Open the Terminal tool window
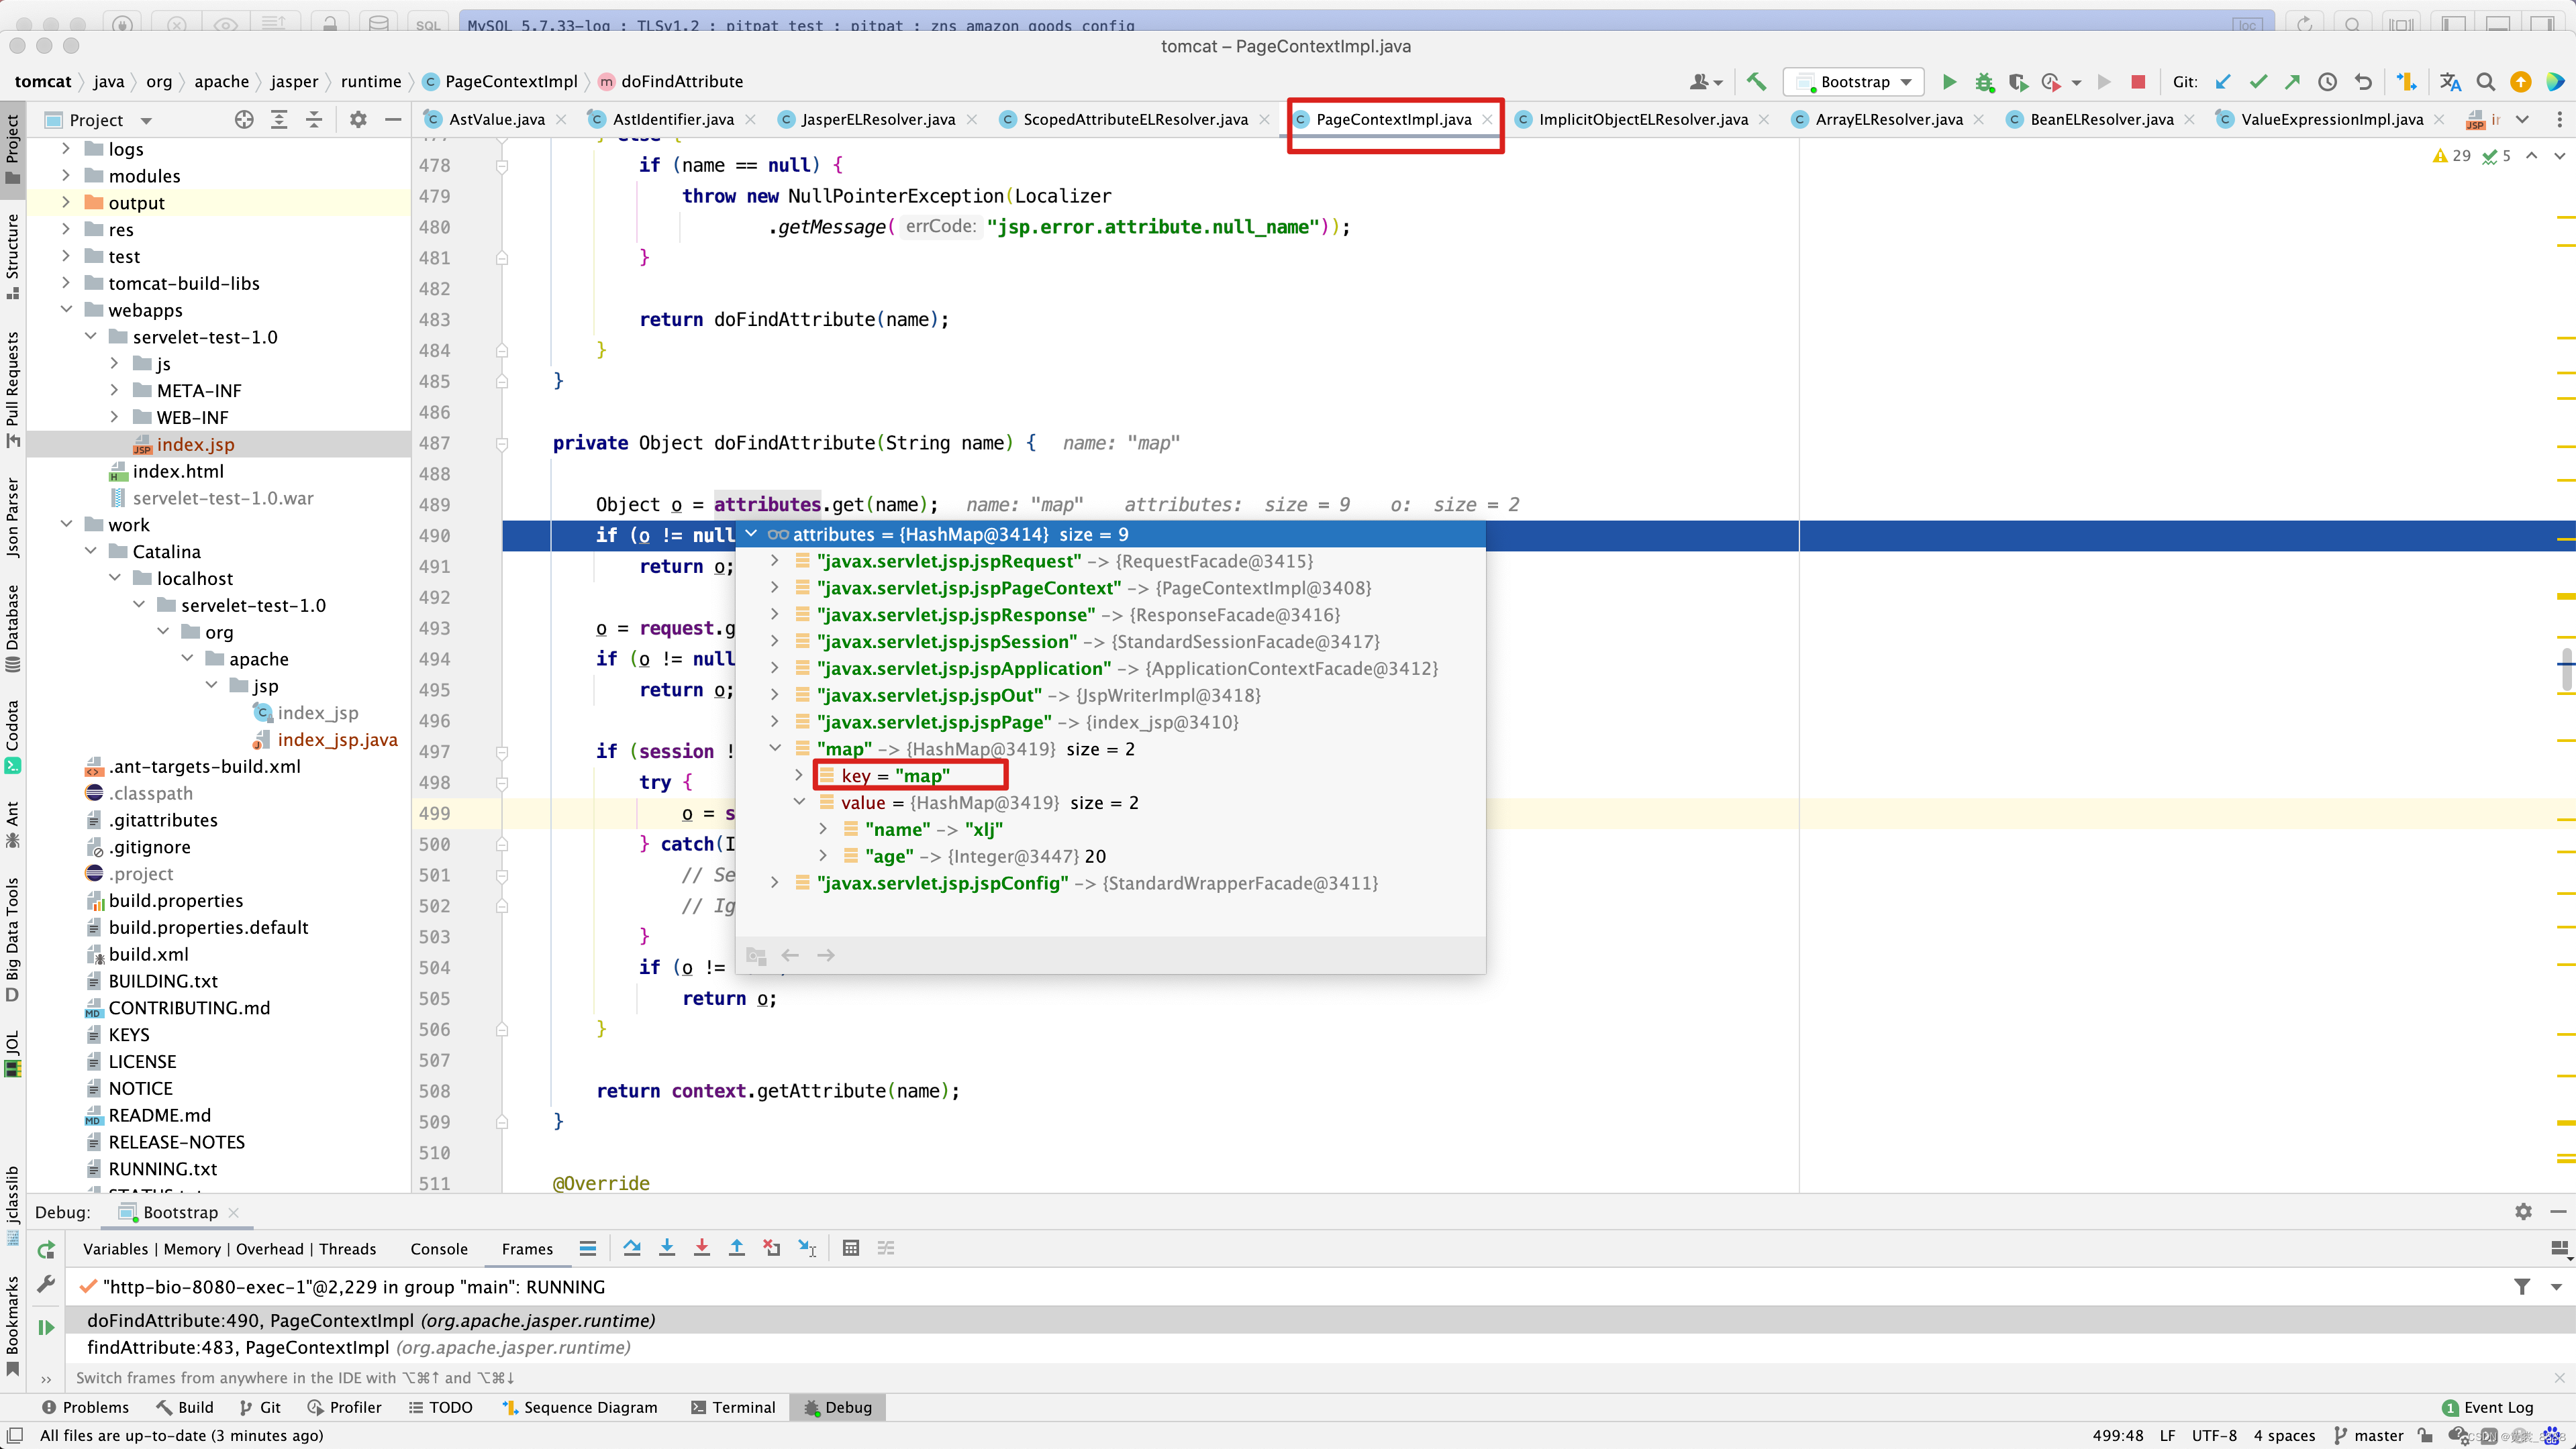The width and height of the screenshot is (2576, 1449). [733, 1407]
